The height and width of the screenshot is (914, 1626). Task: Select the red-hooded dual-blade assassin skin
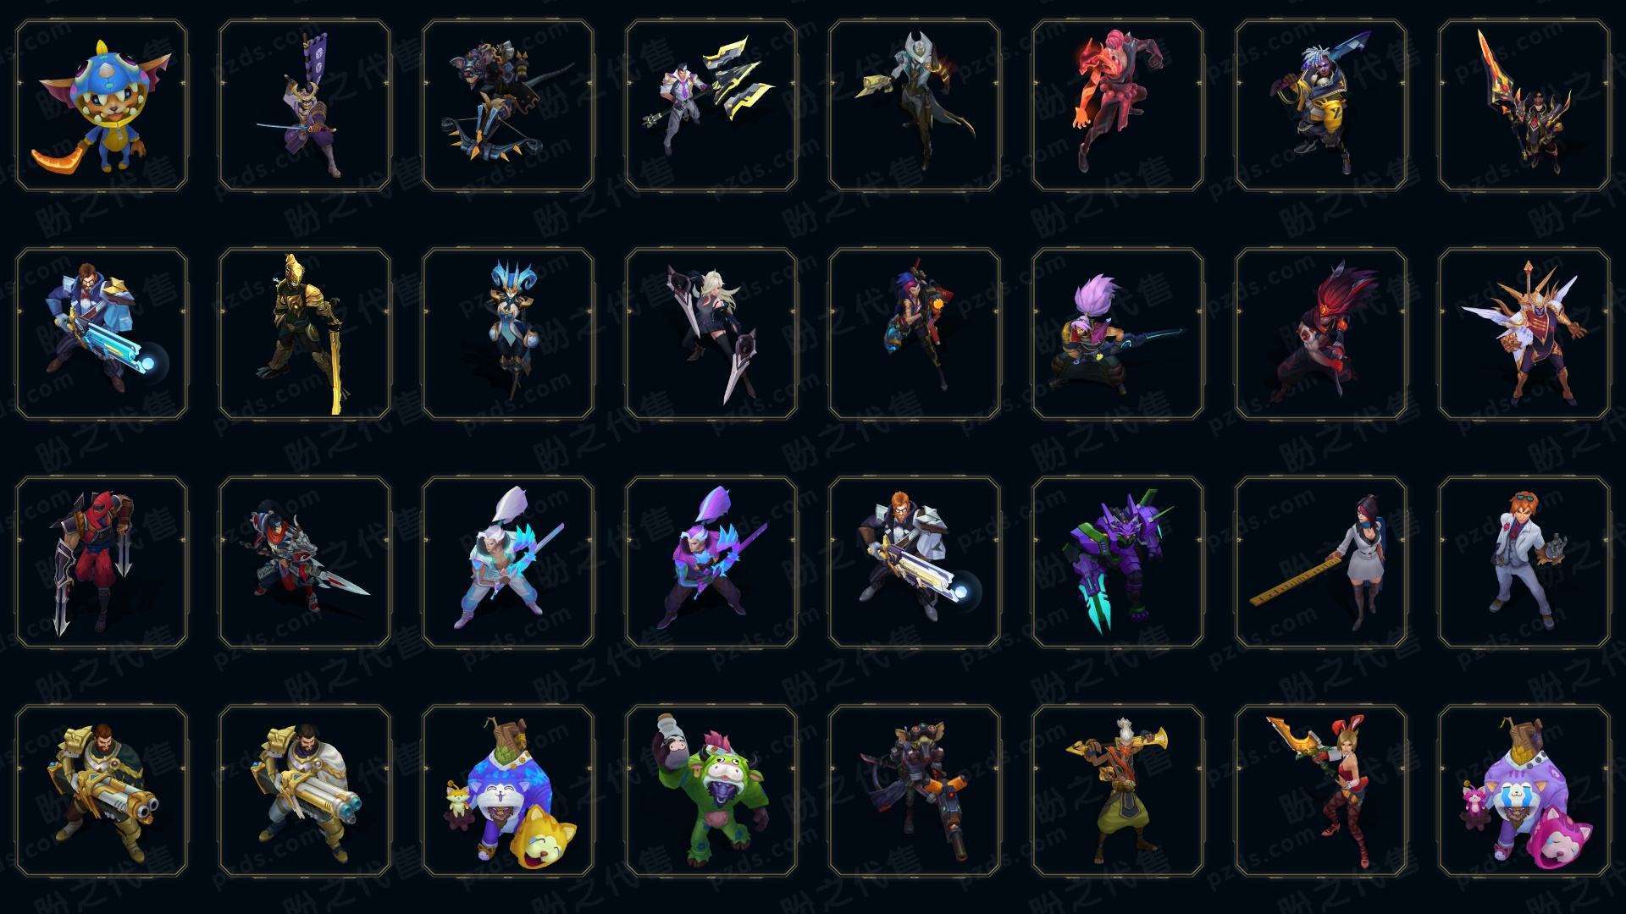[102, 562]
